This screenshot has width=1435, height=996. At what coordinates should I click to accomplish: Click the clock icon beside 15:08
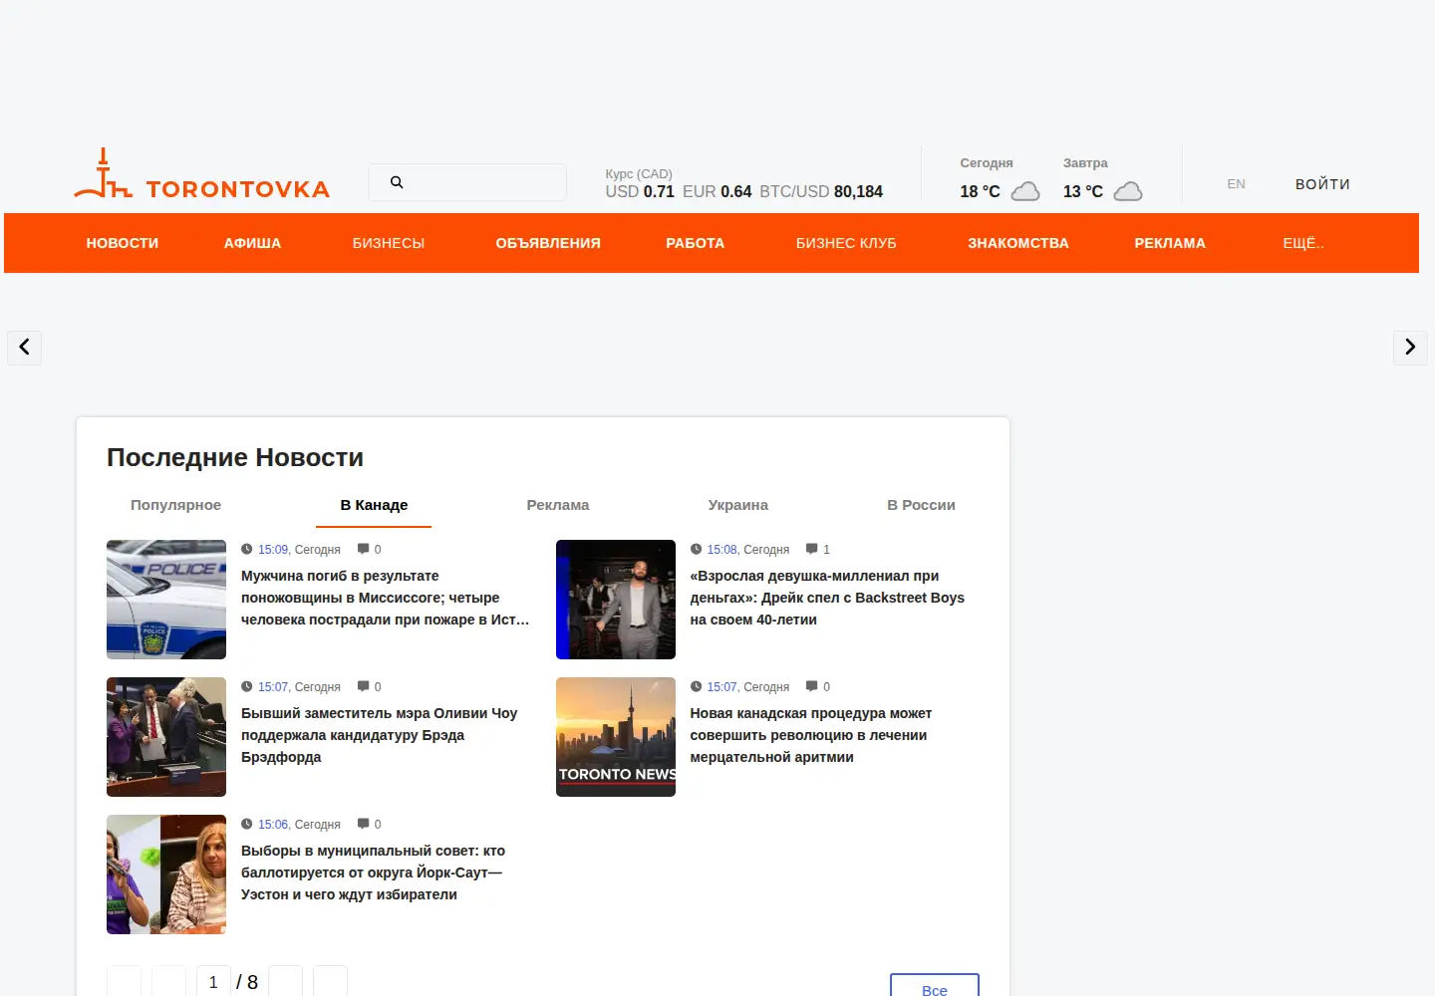(x=696, y=549)
